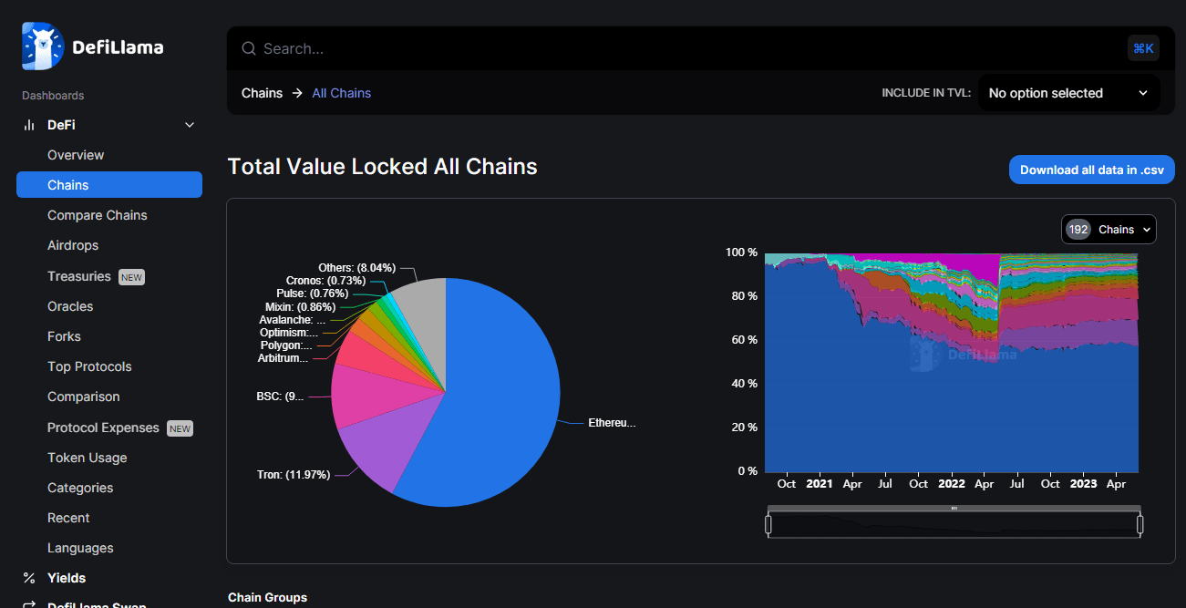Click the DefiLlama llama logo
Viewport: 1186px width, 608px height.
point(44,46)
